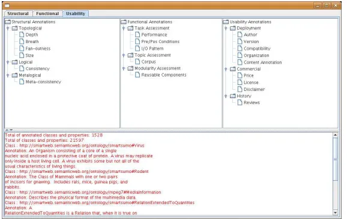Click the Version document icon
This screenshot has width=347, height=219.
[240, 41]
